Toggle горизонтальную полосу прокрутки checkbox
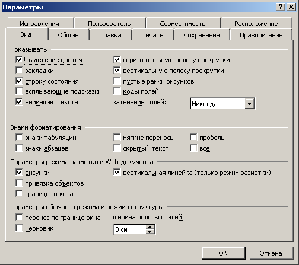Screen dimensions: 299x265 click(x=117, y=59)
